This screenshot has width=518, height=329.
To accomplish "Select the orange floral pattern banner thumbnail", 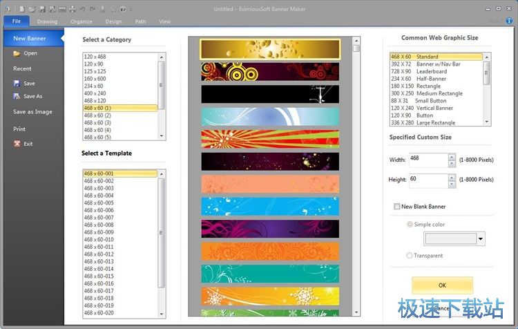I will pyautogui.click(x=270, y=252).
